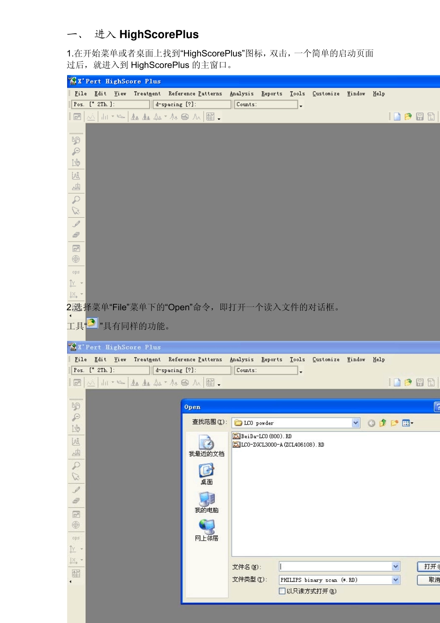Expand toolbar options arrow after Counts in upper window

(301, 106)
